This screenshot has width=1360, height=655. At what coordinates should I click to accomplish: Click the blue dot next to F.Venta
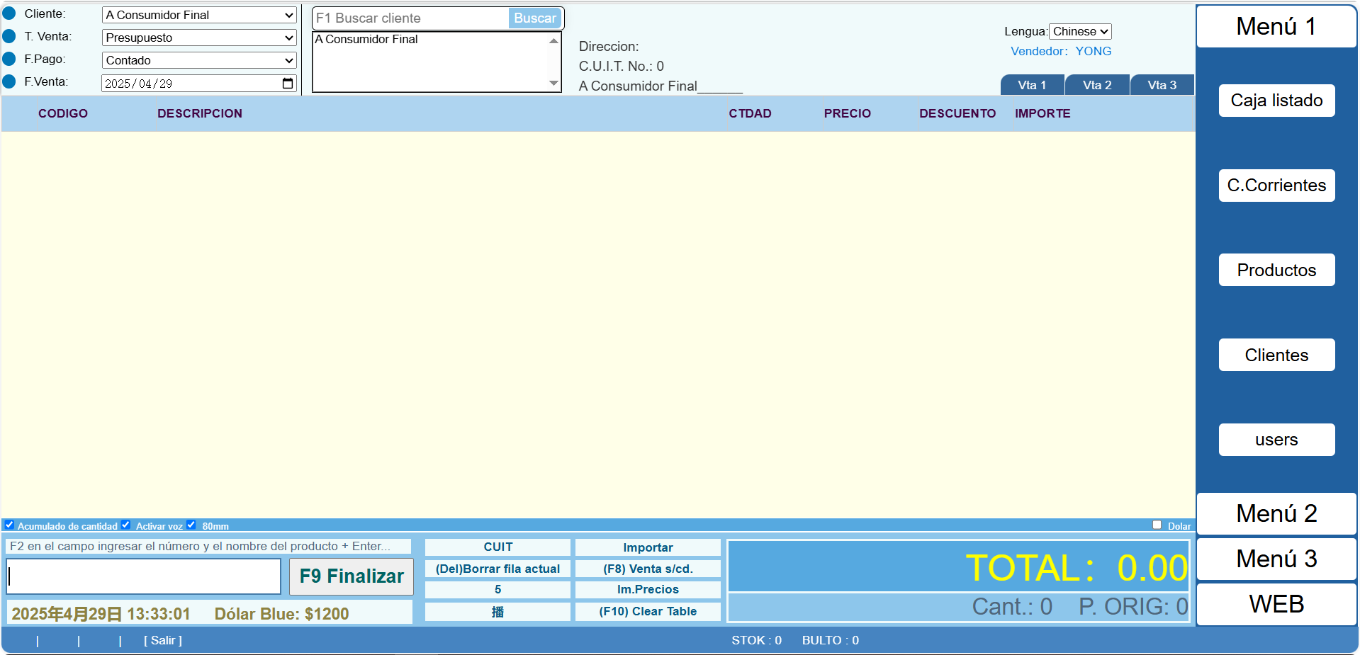(9, 81)
